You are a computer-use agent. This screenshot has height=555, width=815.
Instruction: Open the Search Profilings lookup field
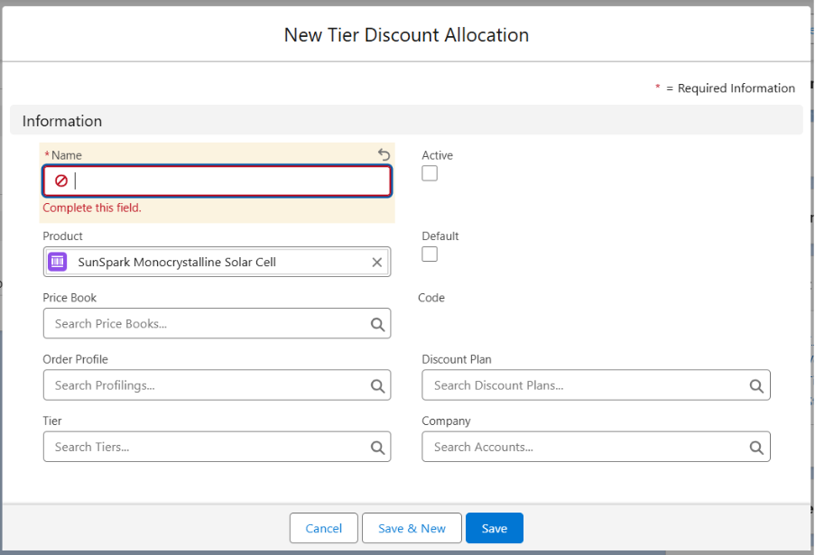(208, 385)
